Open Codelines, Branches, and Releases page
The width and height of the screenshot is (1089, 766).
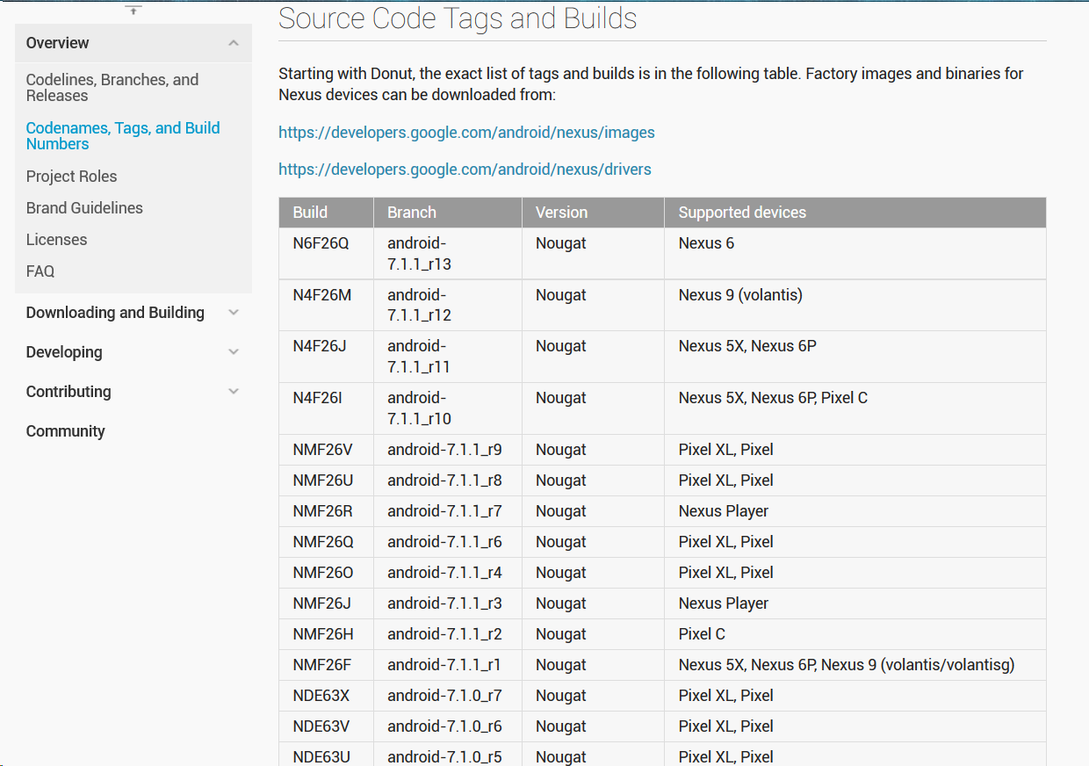tap(112, 88)
